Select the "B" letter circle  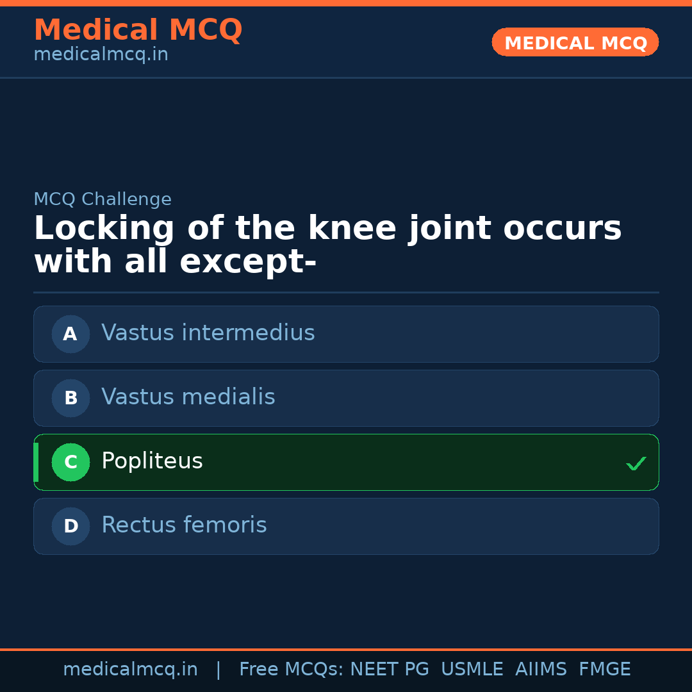70,398
